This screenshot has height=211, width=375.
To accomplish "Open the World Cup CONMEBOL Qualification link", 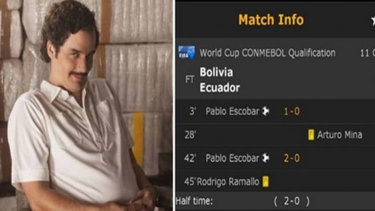I will tap(268, 53).
